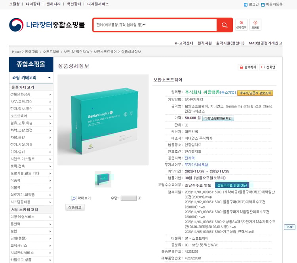Click 다량납품할인율 확인 button
This screenshot has width=297, height=263.
pyautogui.click(x=218, y=118)
